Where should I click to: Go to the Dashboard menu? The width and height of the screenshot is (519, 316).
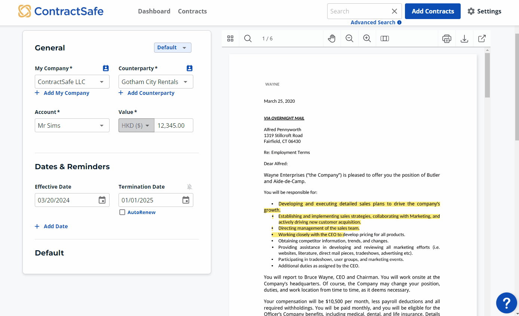tap(154, 11)
